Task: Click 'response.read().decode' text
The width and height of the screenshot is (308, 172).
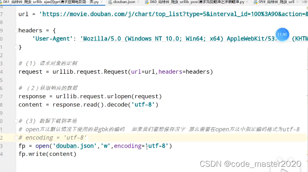Action: (x=90, y=105)
